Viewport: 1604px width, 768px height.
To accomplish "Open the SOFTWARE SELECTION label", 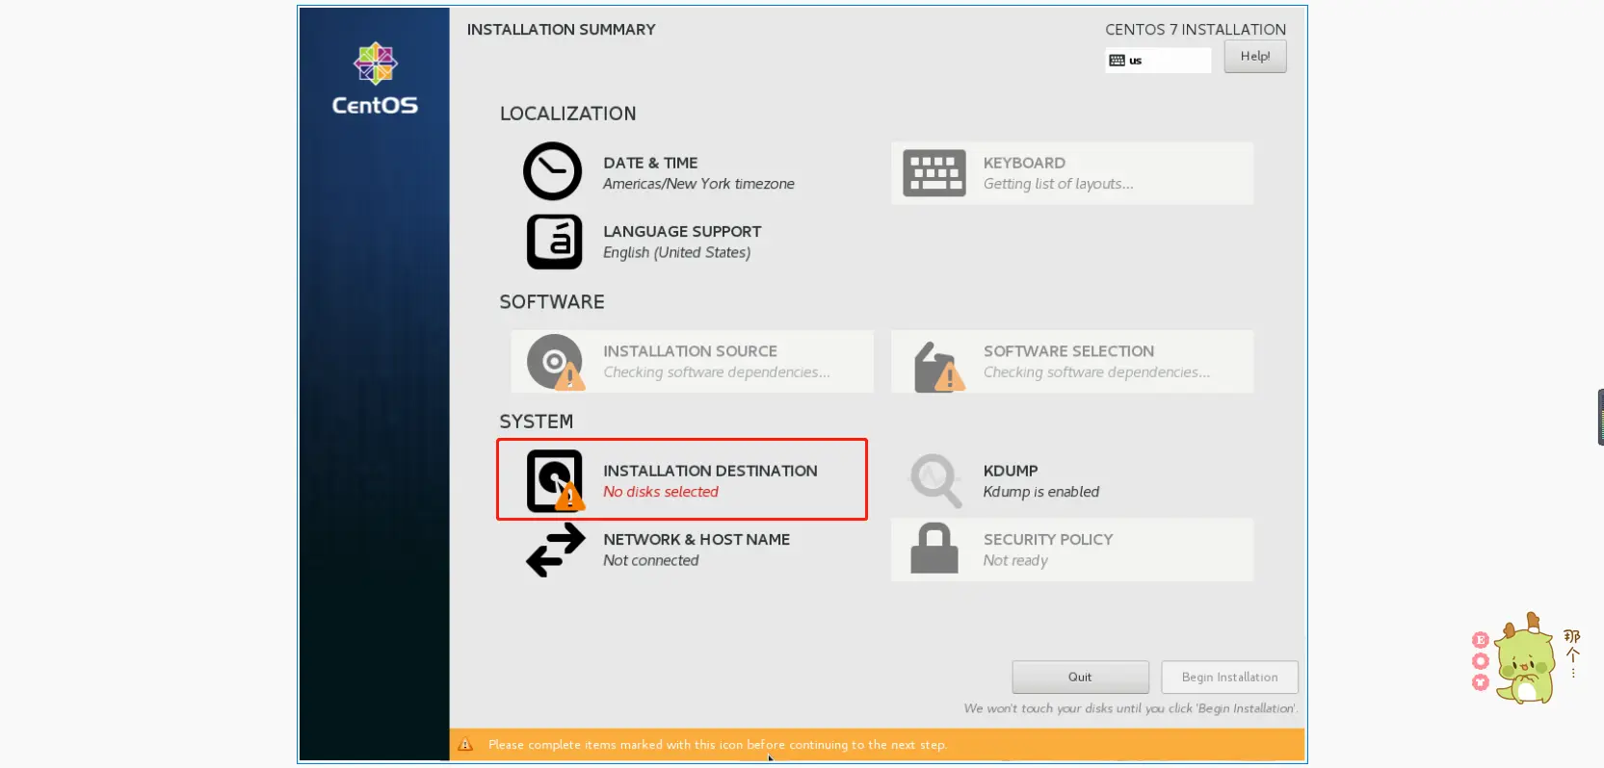I will (1068, 351).
